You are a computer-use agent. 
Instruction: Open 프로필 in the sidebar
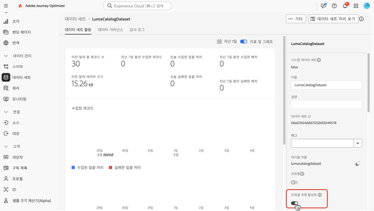[17, 179]
